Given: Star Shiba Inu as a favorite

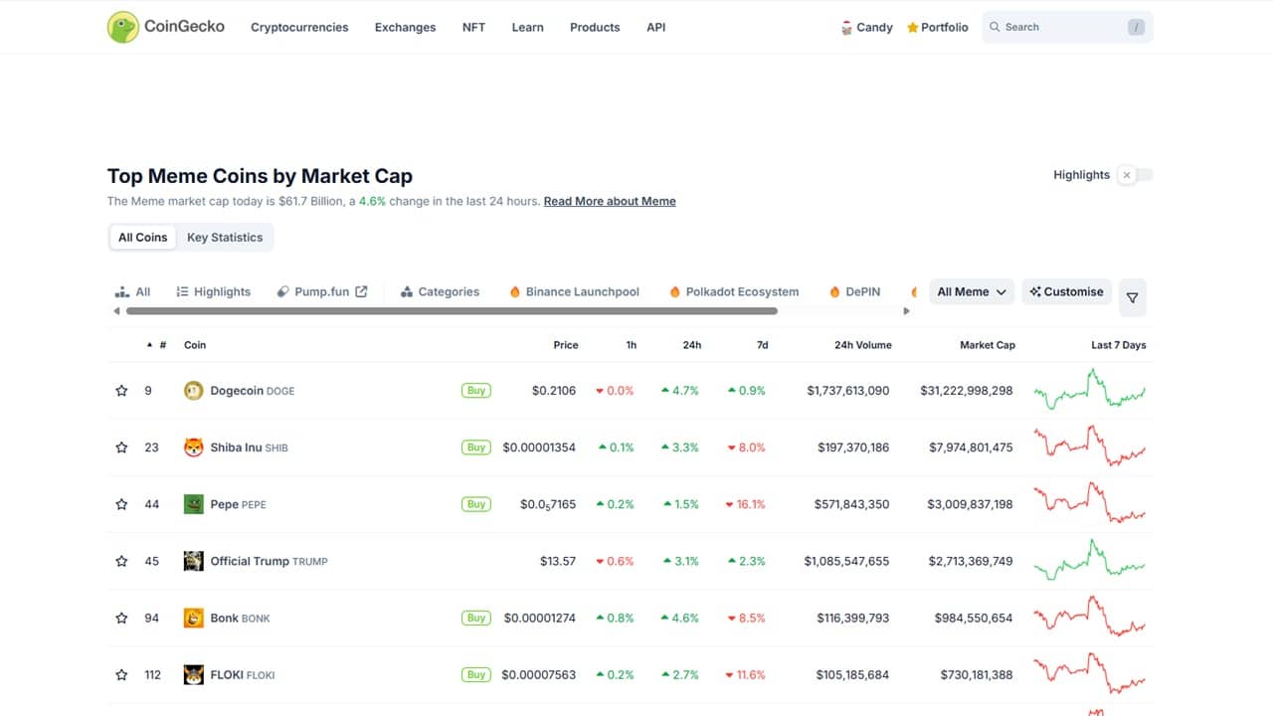Looking at the screenshot, I should [121, 447].
